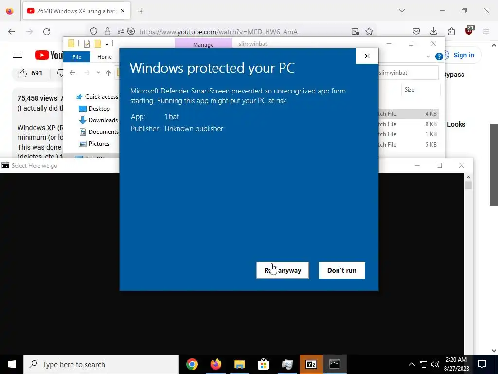The width and height of the screenshot is (498, 374).
Task: Click Explorer search slimwinbat box
Action: click(408, 73)
